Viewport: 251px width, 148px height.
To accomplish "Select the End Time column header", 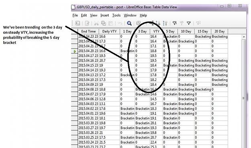I will pyautogui.click(x=88, y=31).
